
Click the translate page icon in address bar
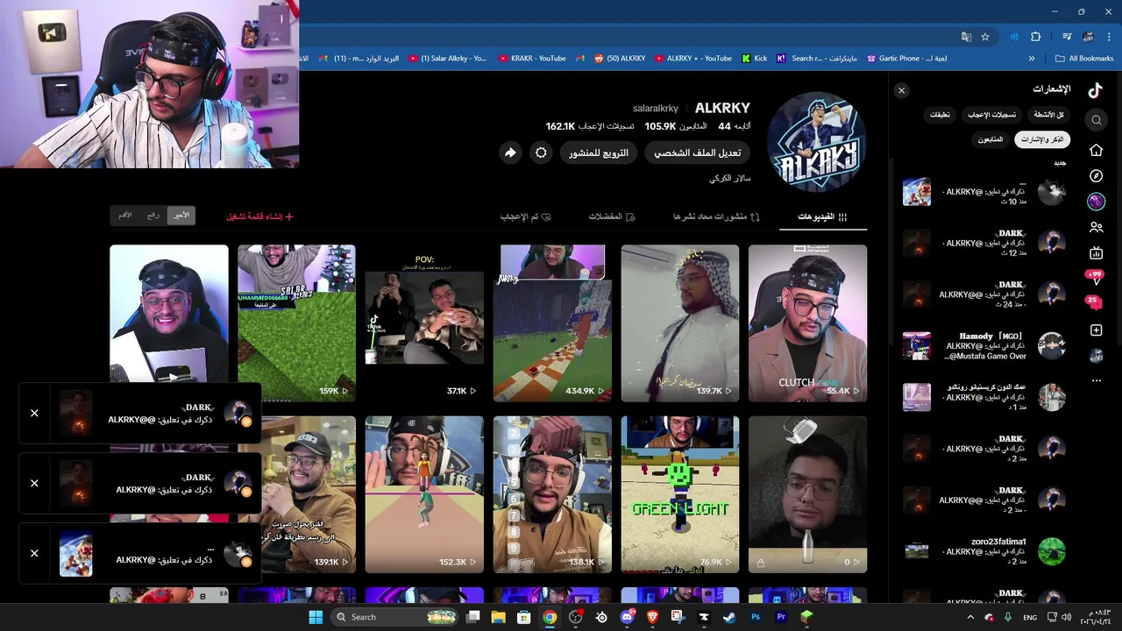[966, 37]
